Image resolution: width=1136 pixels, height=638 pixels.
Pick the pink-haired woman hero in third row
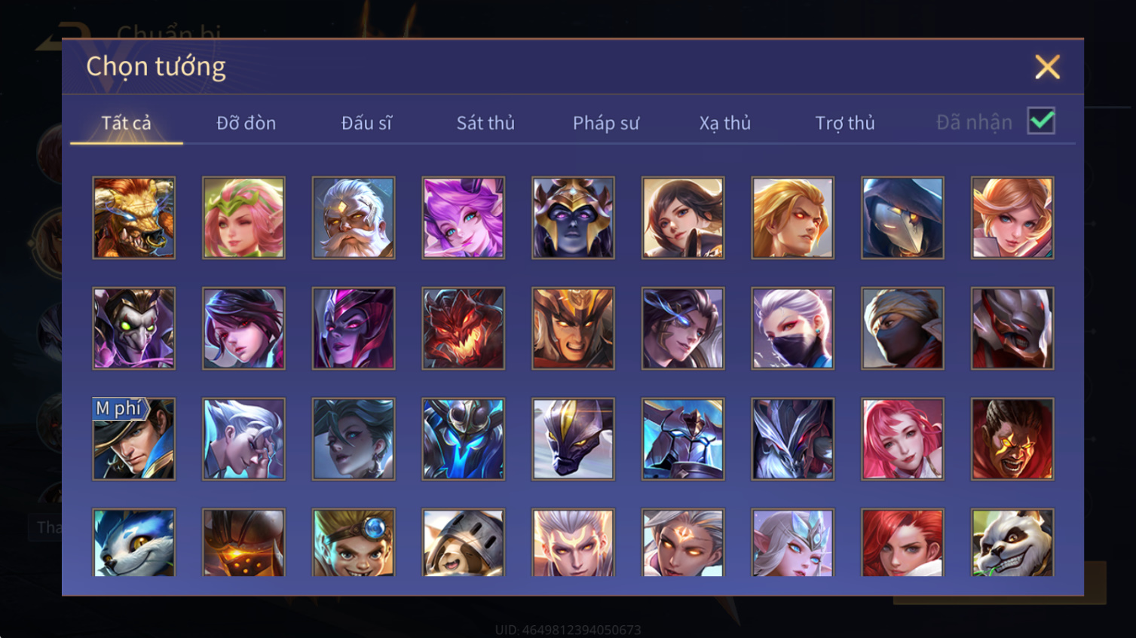[x=902, y=439]
